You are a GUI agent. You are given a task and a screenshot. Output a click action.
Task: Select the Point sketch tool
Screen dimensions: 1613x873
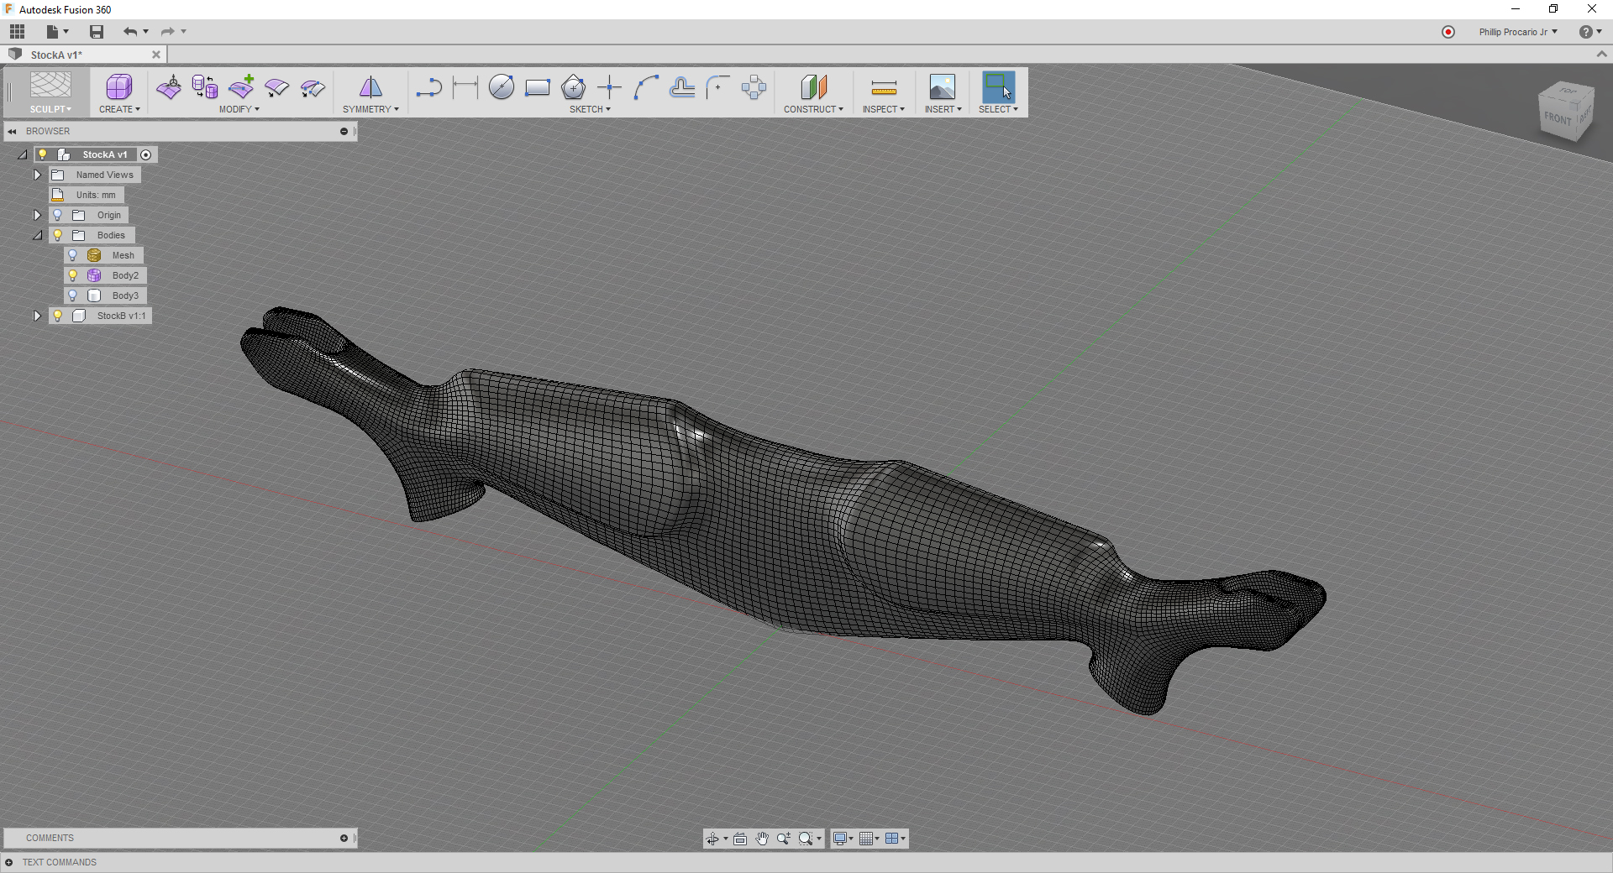[x=610, y=86]
